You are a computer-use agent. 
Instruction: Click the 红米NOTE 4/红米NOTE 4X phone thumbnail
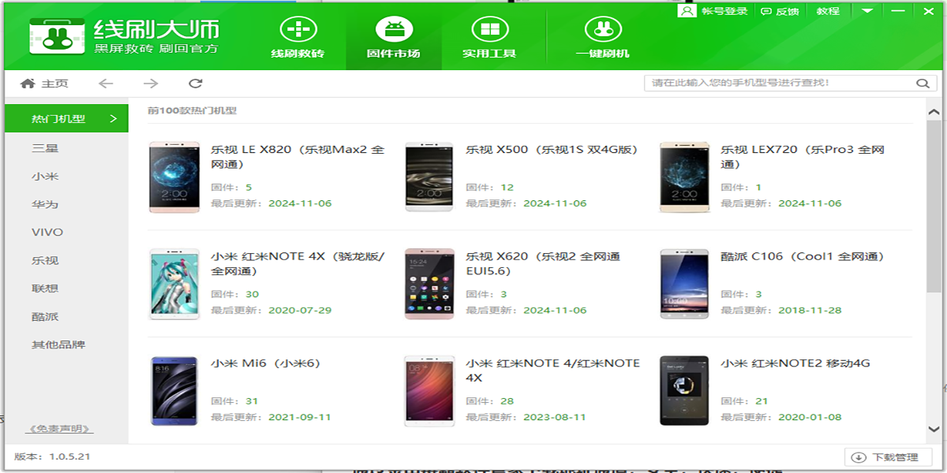(x=429, y=391)
